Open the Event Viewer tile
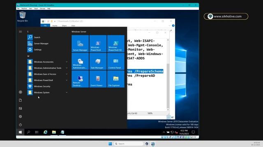 coord(98,79)
